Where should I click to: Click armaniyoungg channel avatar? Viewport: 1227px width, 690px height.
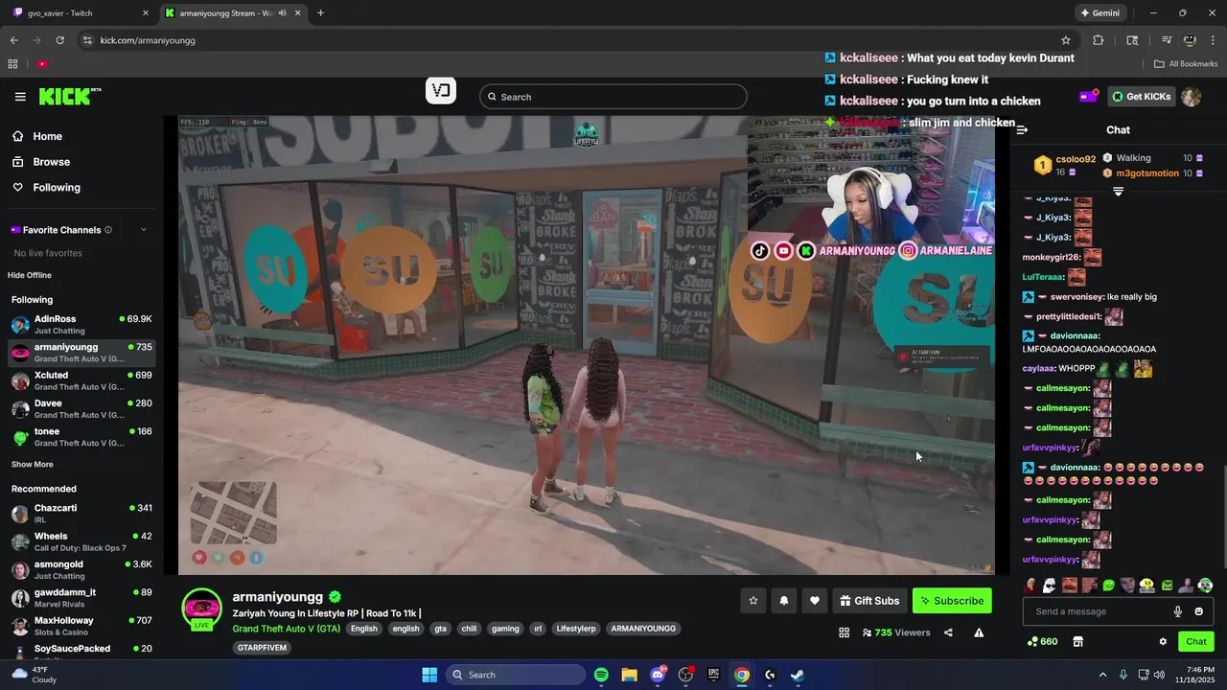(x=201, y=609)
